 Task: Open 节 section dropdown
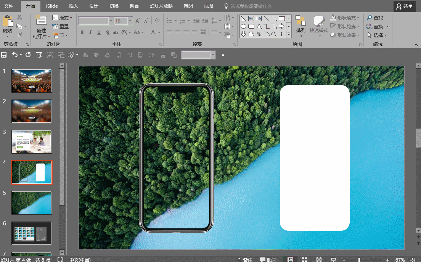point(60,35)
